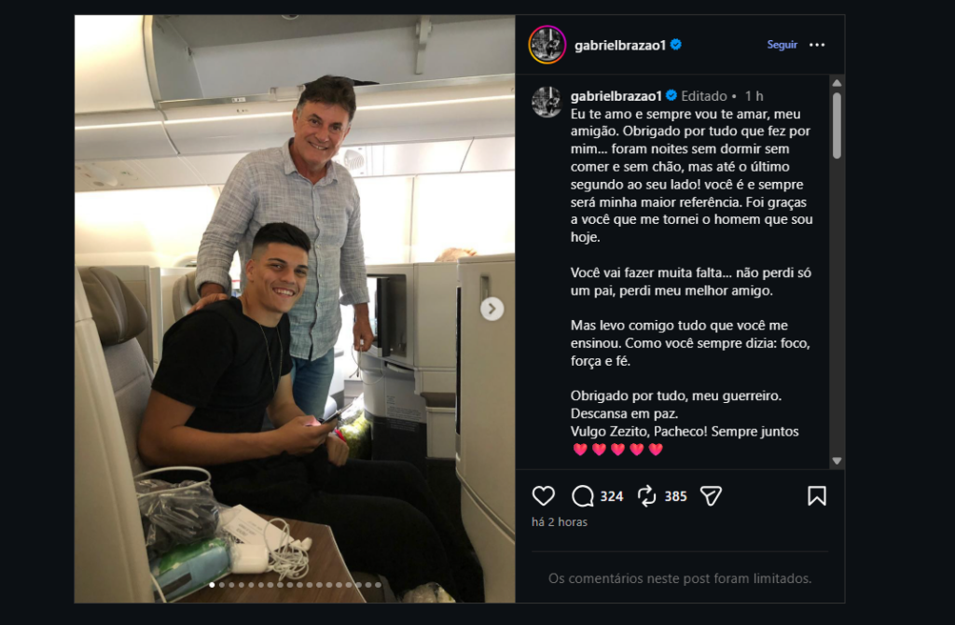Screen dimensions: 955x625
Task: Click the gabrielbrazao1 username in the caption
Action: point(616,96)
